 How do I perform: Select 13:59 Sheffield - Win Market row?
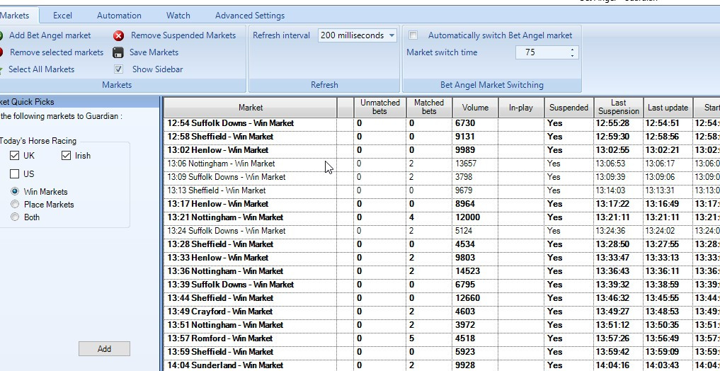click(x=442, y=352)
